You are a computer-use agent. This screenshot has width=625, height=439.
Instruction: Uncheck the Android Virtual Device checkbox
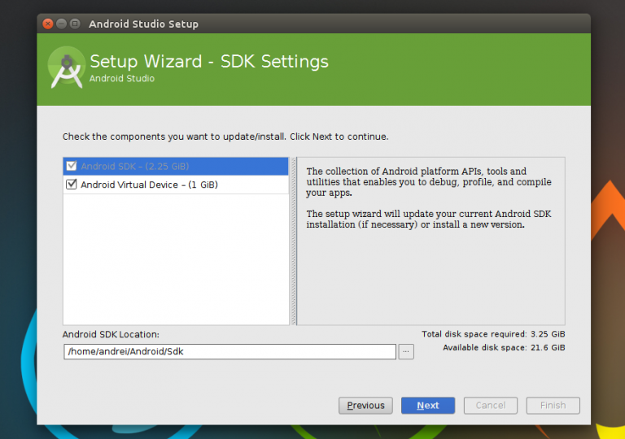(x=72, y=185)
